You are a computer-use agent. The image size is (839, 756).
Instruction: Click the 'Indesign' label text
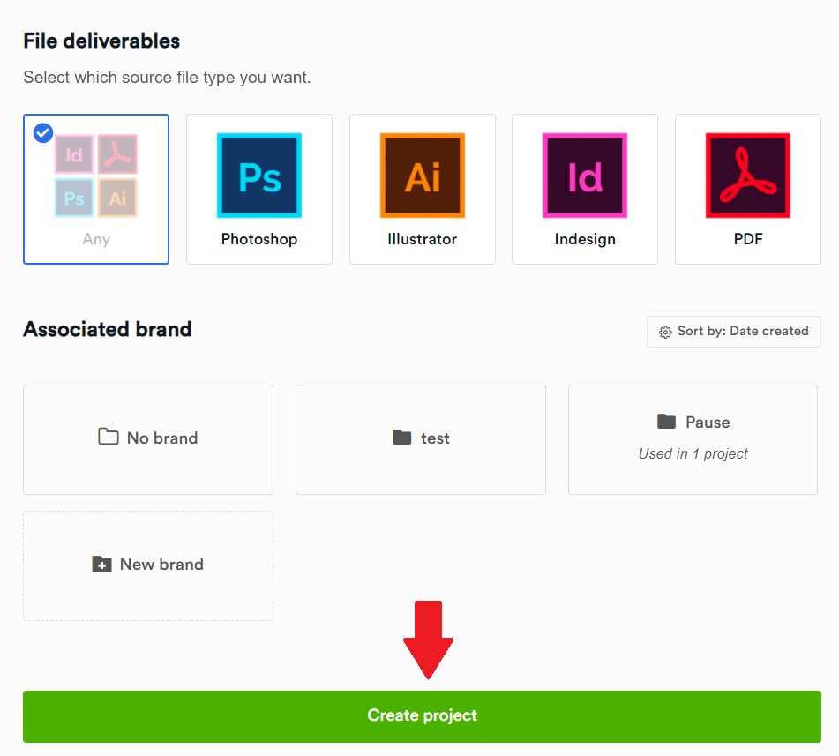pos(585,239)
